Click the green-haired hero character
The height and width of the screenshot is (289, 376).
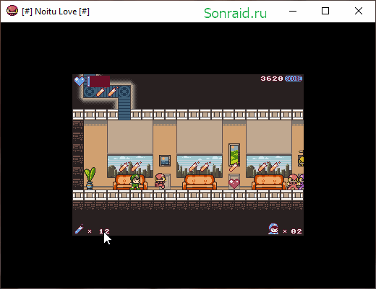click(x=135, y=182)
